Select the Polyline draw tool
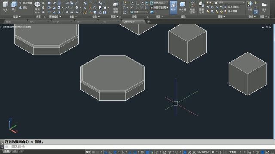This screenshot has height=154, width=275. tap(67, 3)
